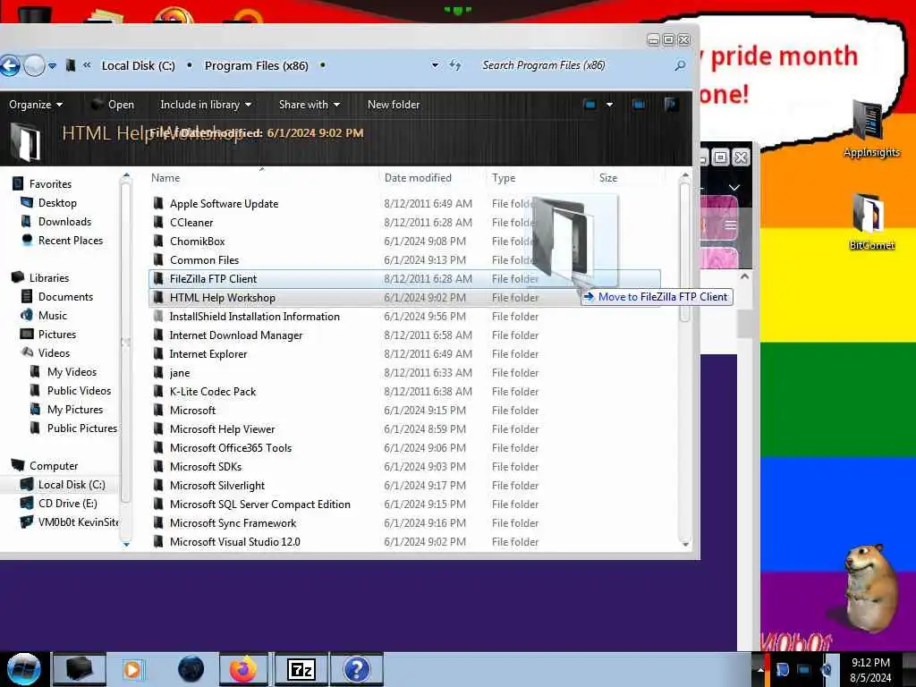This screenshot has height=687, width=916.
Task: Select the Common Files folder icon
Action: point(157,259)
